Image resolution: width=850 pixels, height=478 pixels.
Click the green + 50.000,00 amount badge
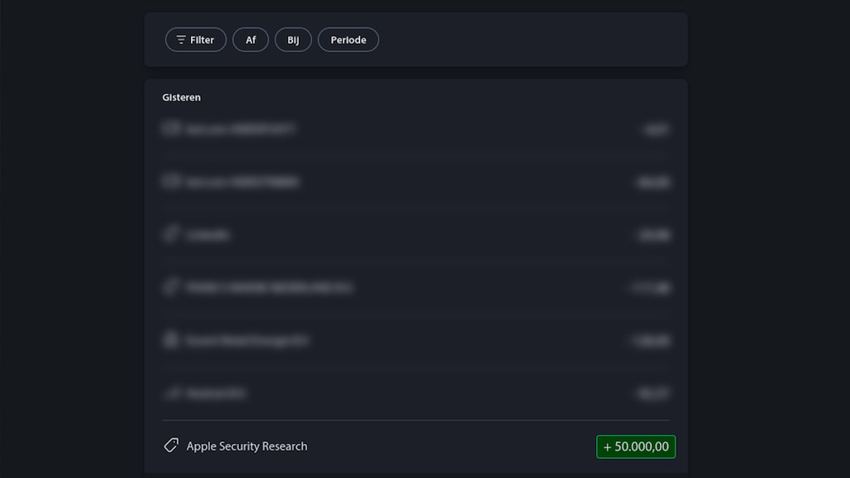(636, 446)
